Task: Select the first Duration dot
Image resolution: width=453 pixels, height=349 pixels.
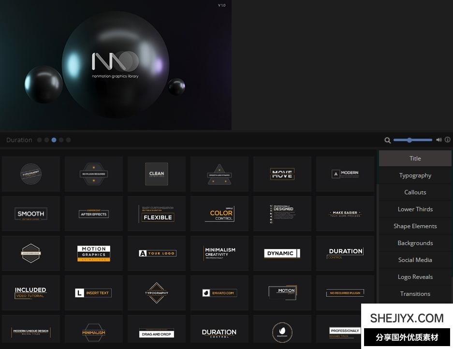Action: tap(40, 140)
